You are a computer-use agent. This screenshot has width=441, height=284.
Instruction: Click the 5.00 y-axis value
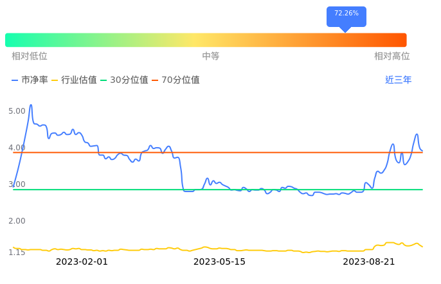coord(17,111)
